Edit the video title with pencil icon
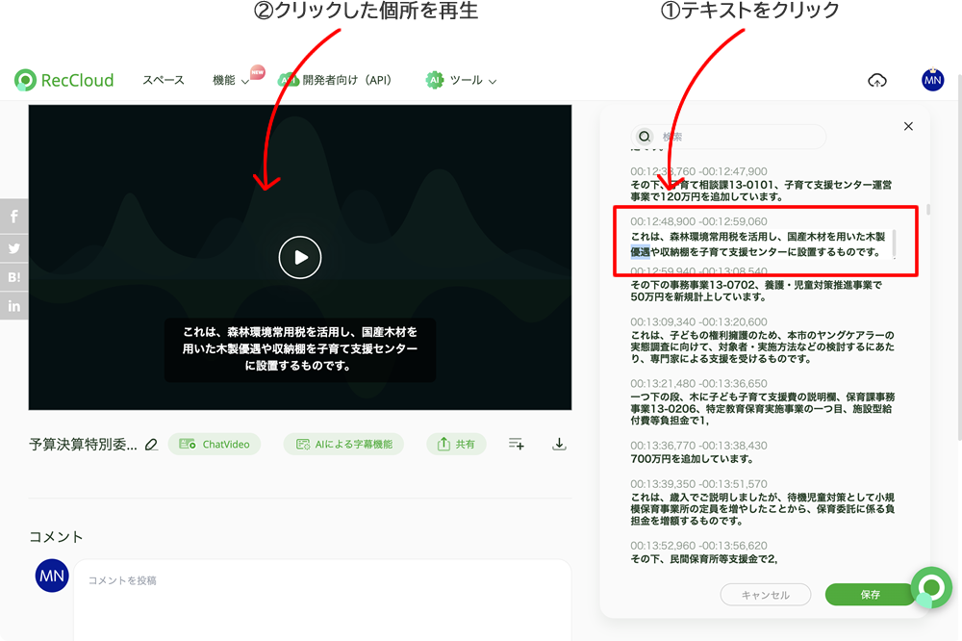Screen dimensions: 962x641 pos(151,444)
